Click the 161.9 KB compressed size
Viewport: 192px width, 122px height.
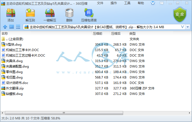point(120,83)
